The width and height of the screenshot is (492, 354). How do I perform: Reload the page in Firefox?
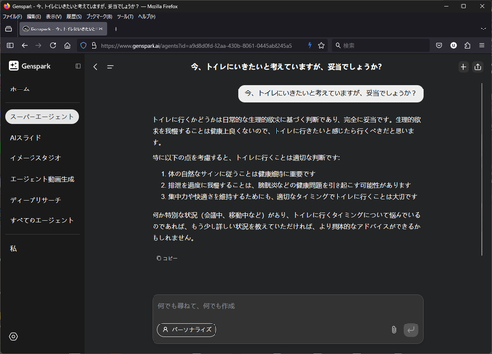(53, 46)
